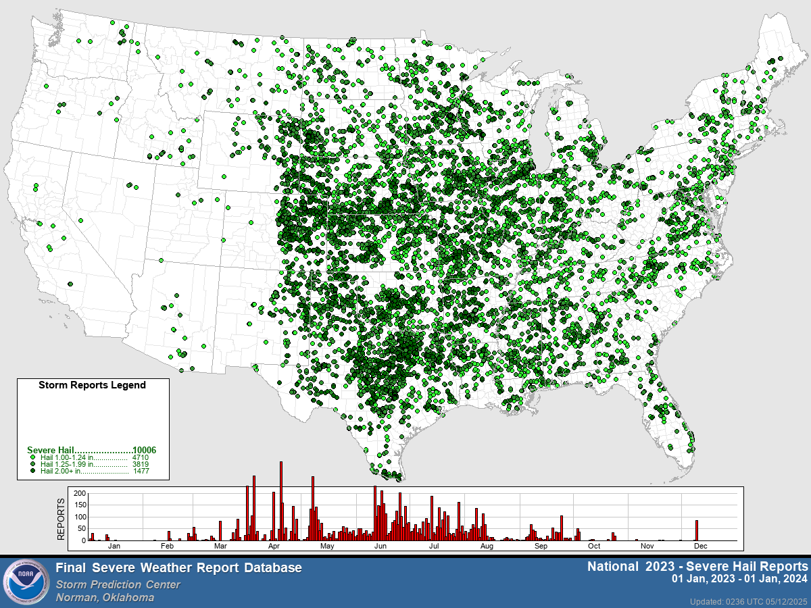
Task: Click the NOAA logo emblem
Action: [x=26, y=583]
